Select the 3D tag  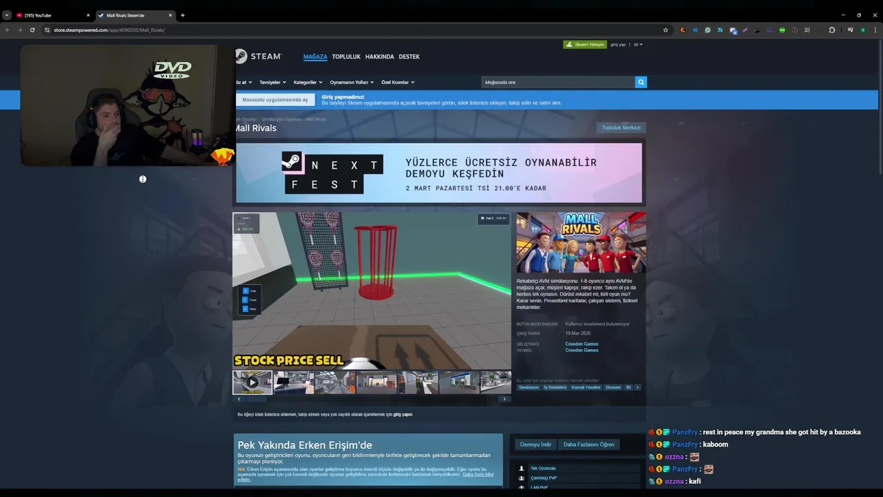coord(628,387)
